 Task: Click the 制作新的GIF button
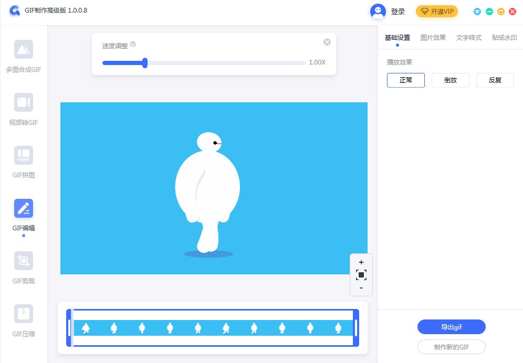pyautogui.click(x=451, y=347)
